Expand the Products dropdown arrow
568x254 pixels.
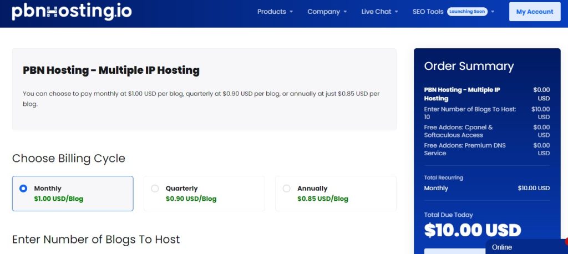(292, 12)
